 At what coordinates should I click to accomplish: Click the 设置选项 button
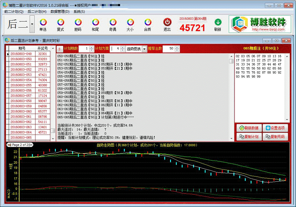click(275, 128)
